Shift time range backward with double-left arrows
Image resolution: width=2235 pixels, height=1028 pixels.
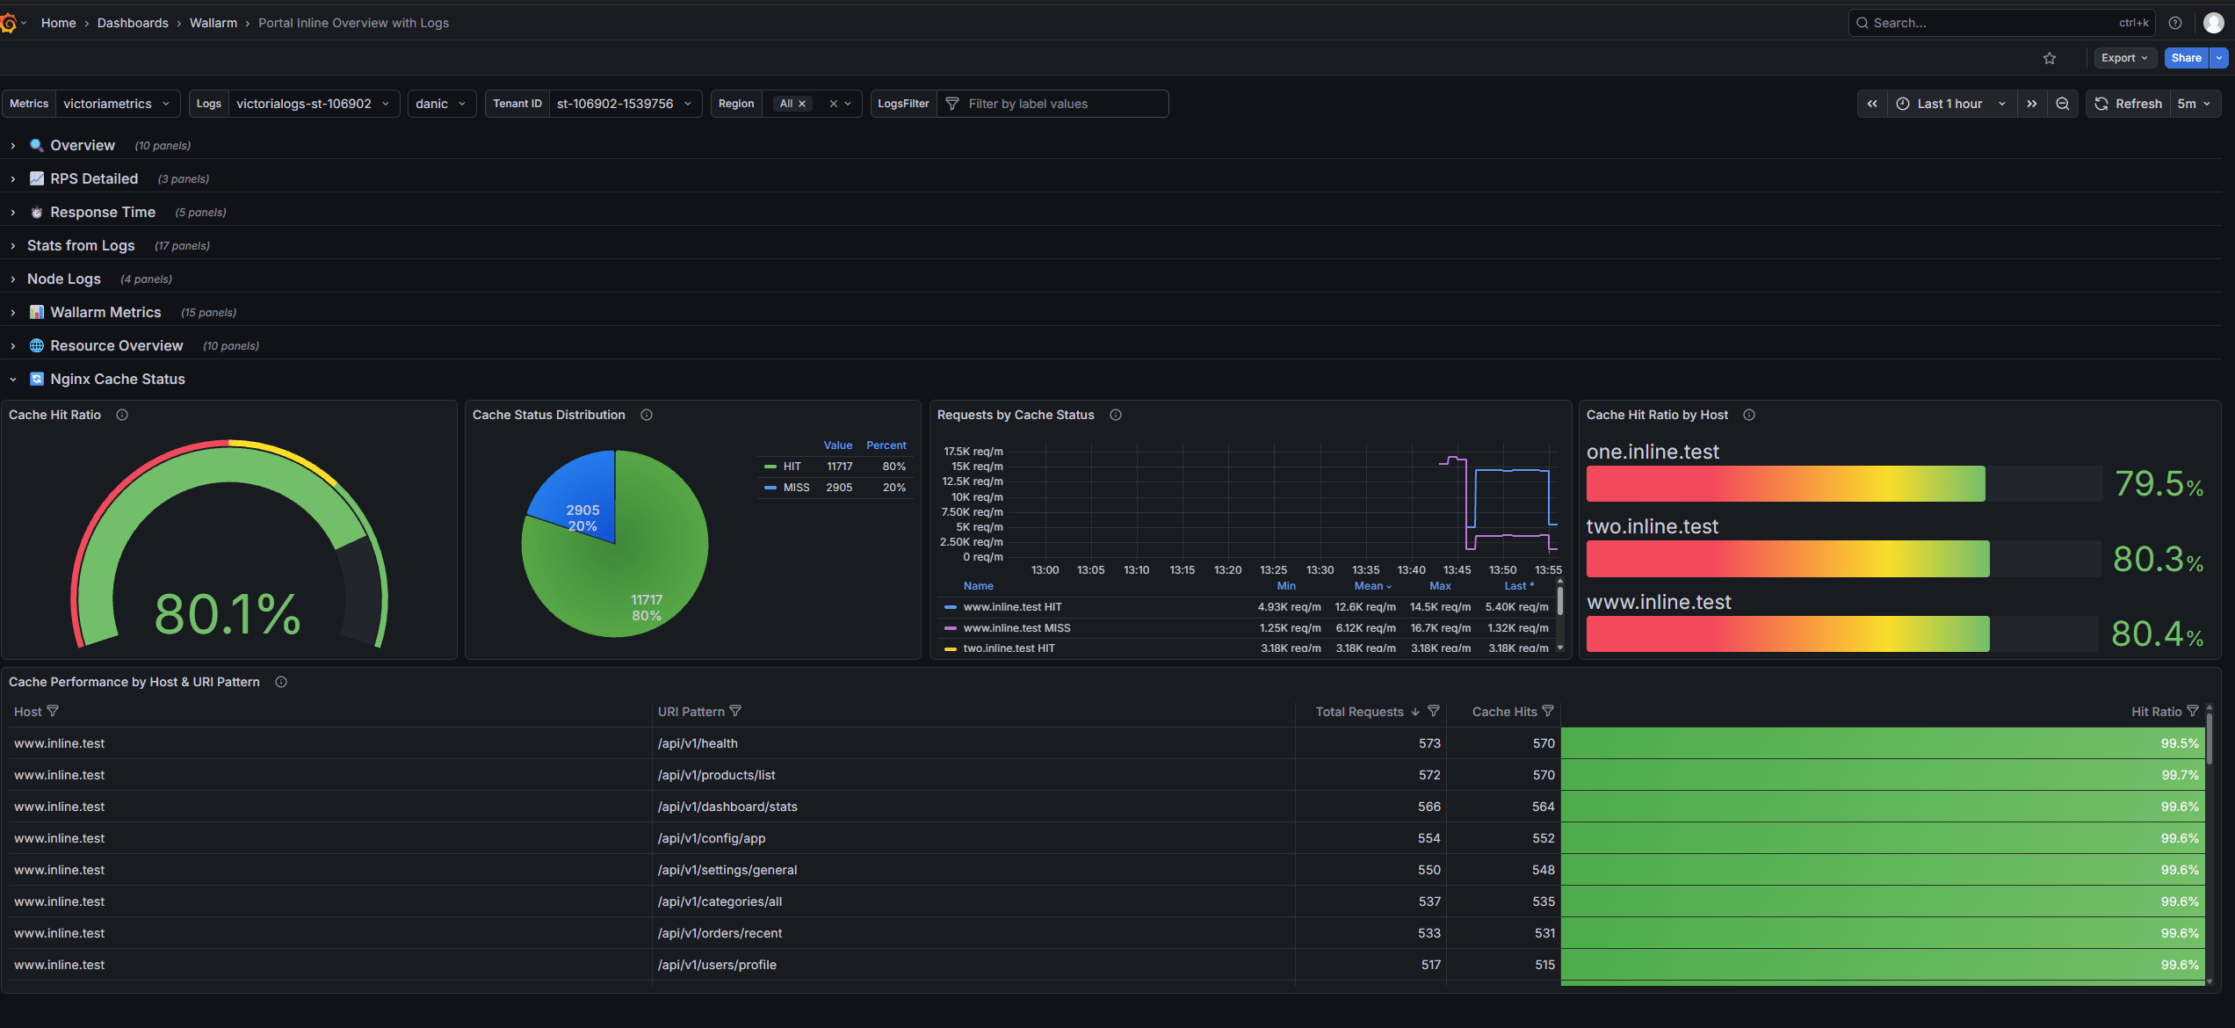pyautogui.click(x=1872, y=104)
